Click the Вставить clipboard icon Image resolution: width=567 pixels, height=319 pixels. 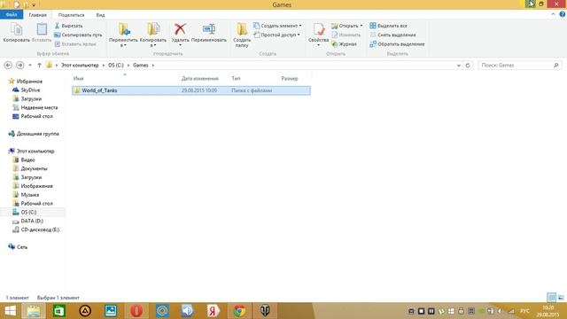42,33
